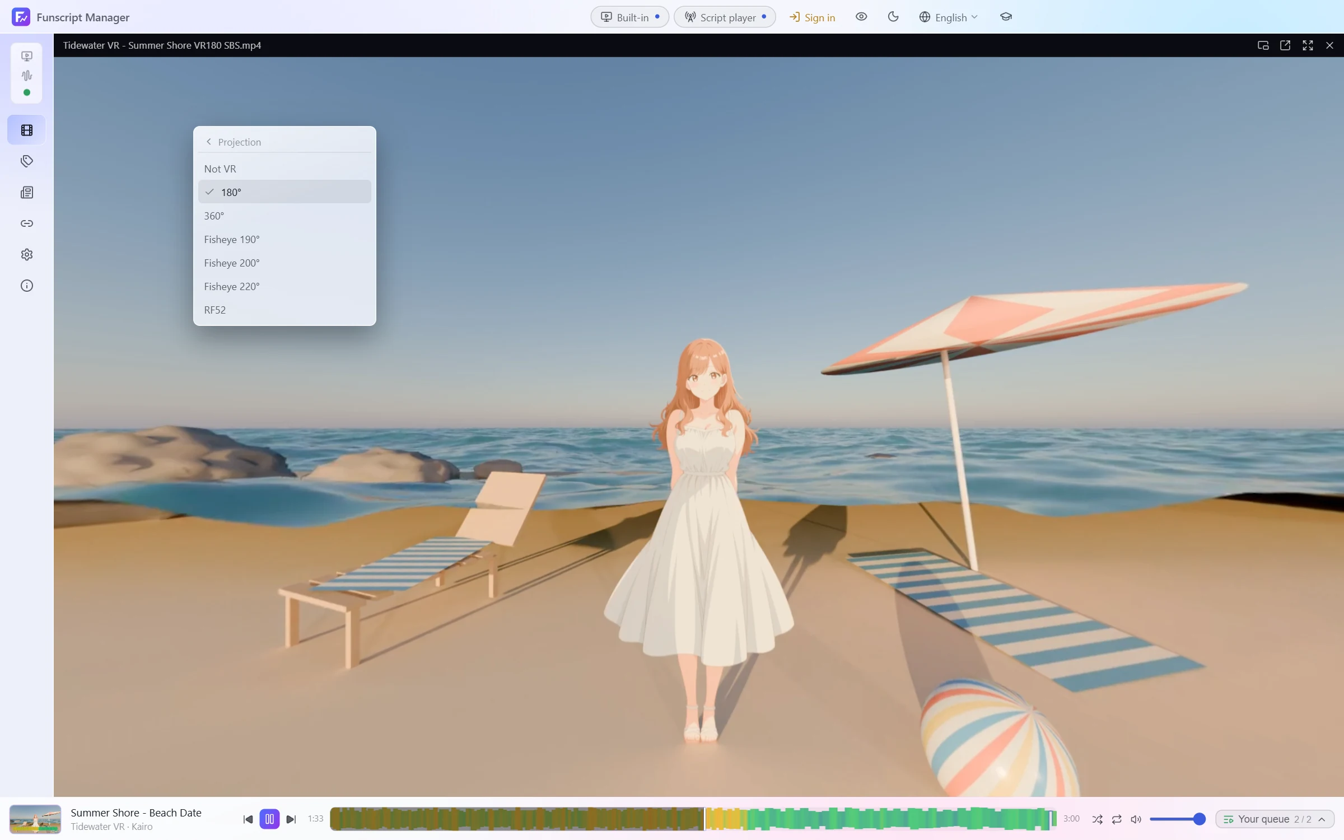The height and width of the screenshot is (840, 1344).
Task: Open the scripts library news icon
Action: pyautogui.click(x=27, y=193)
